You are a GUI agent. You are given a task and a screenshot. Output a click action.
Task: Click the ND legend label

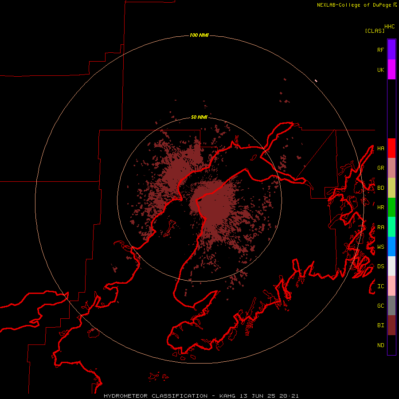(x=380, y=345)
